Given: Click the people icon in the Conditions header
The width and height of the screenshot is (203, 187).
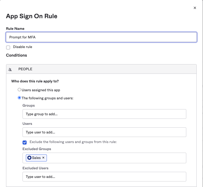Looking at the screenshot, I should pyautogui.click(x=10, y=69).
